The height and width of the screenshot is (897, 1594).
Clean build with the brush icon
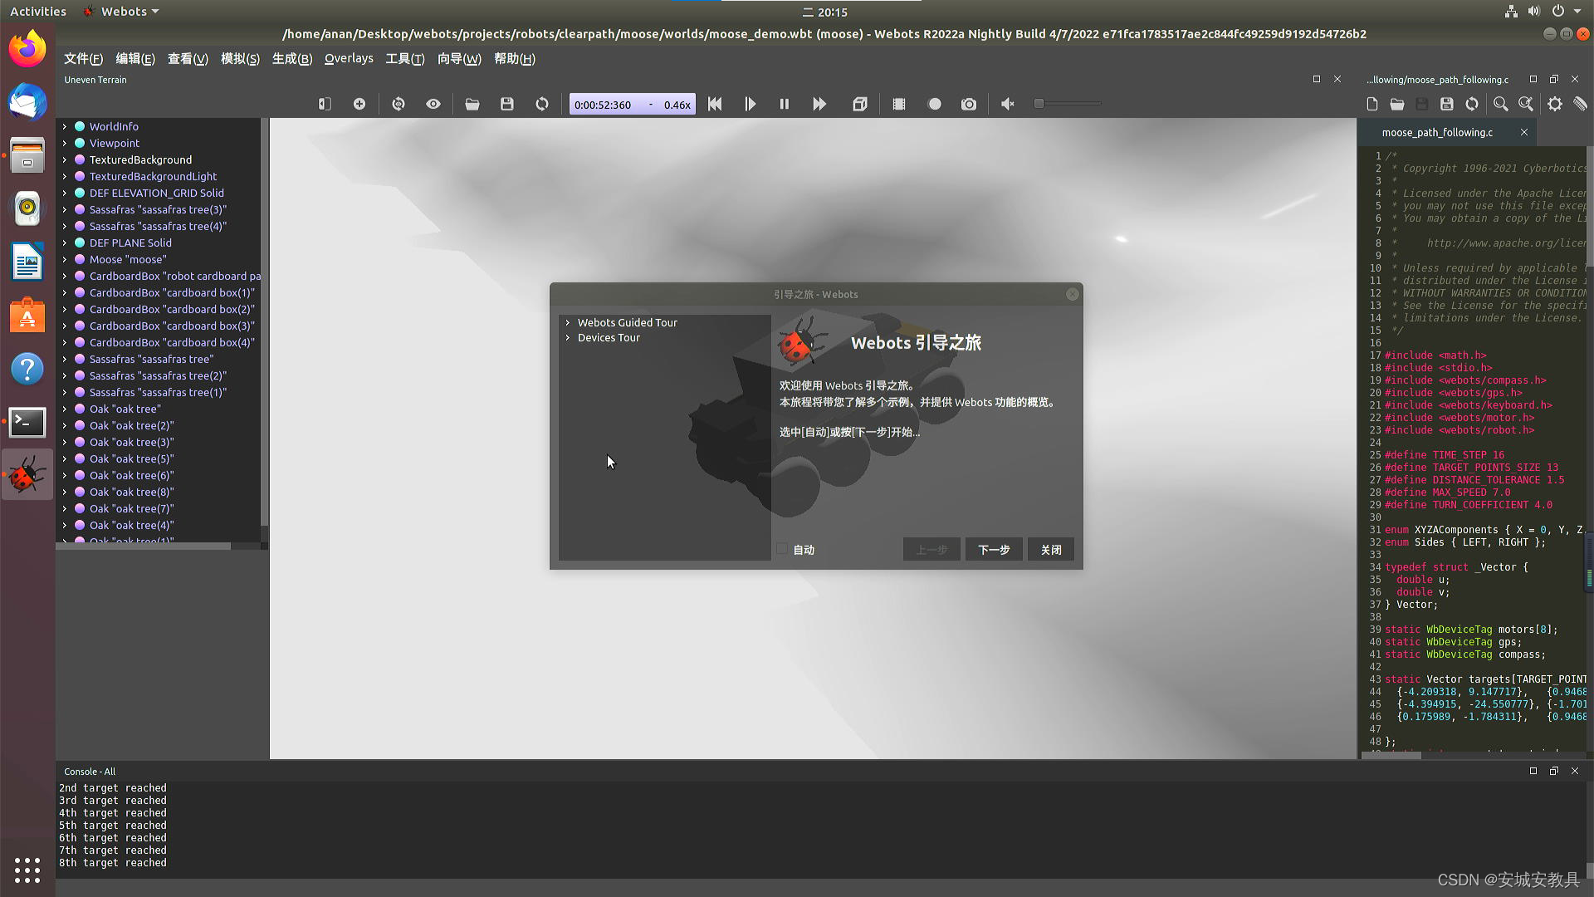click(x=1580, y=104)
